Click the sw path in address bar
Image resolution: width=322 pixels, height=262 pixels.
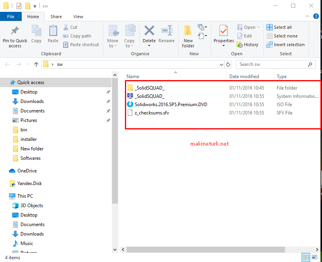click(x=60, y=65)
